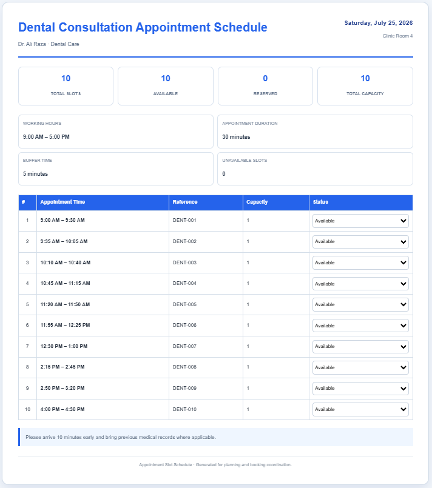The image size is (432, 488).
Task: Click the # column header
Action: pos(27,202)
